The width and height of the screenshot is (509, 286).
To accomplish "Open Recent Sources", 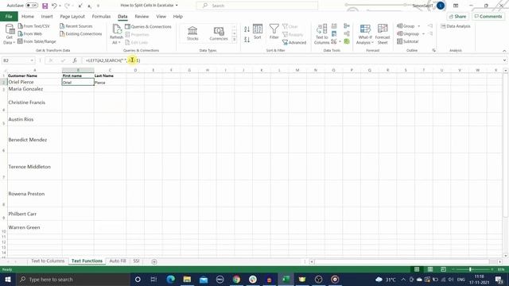I will click(76, 26).
